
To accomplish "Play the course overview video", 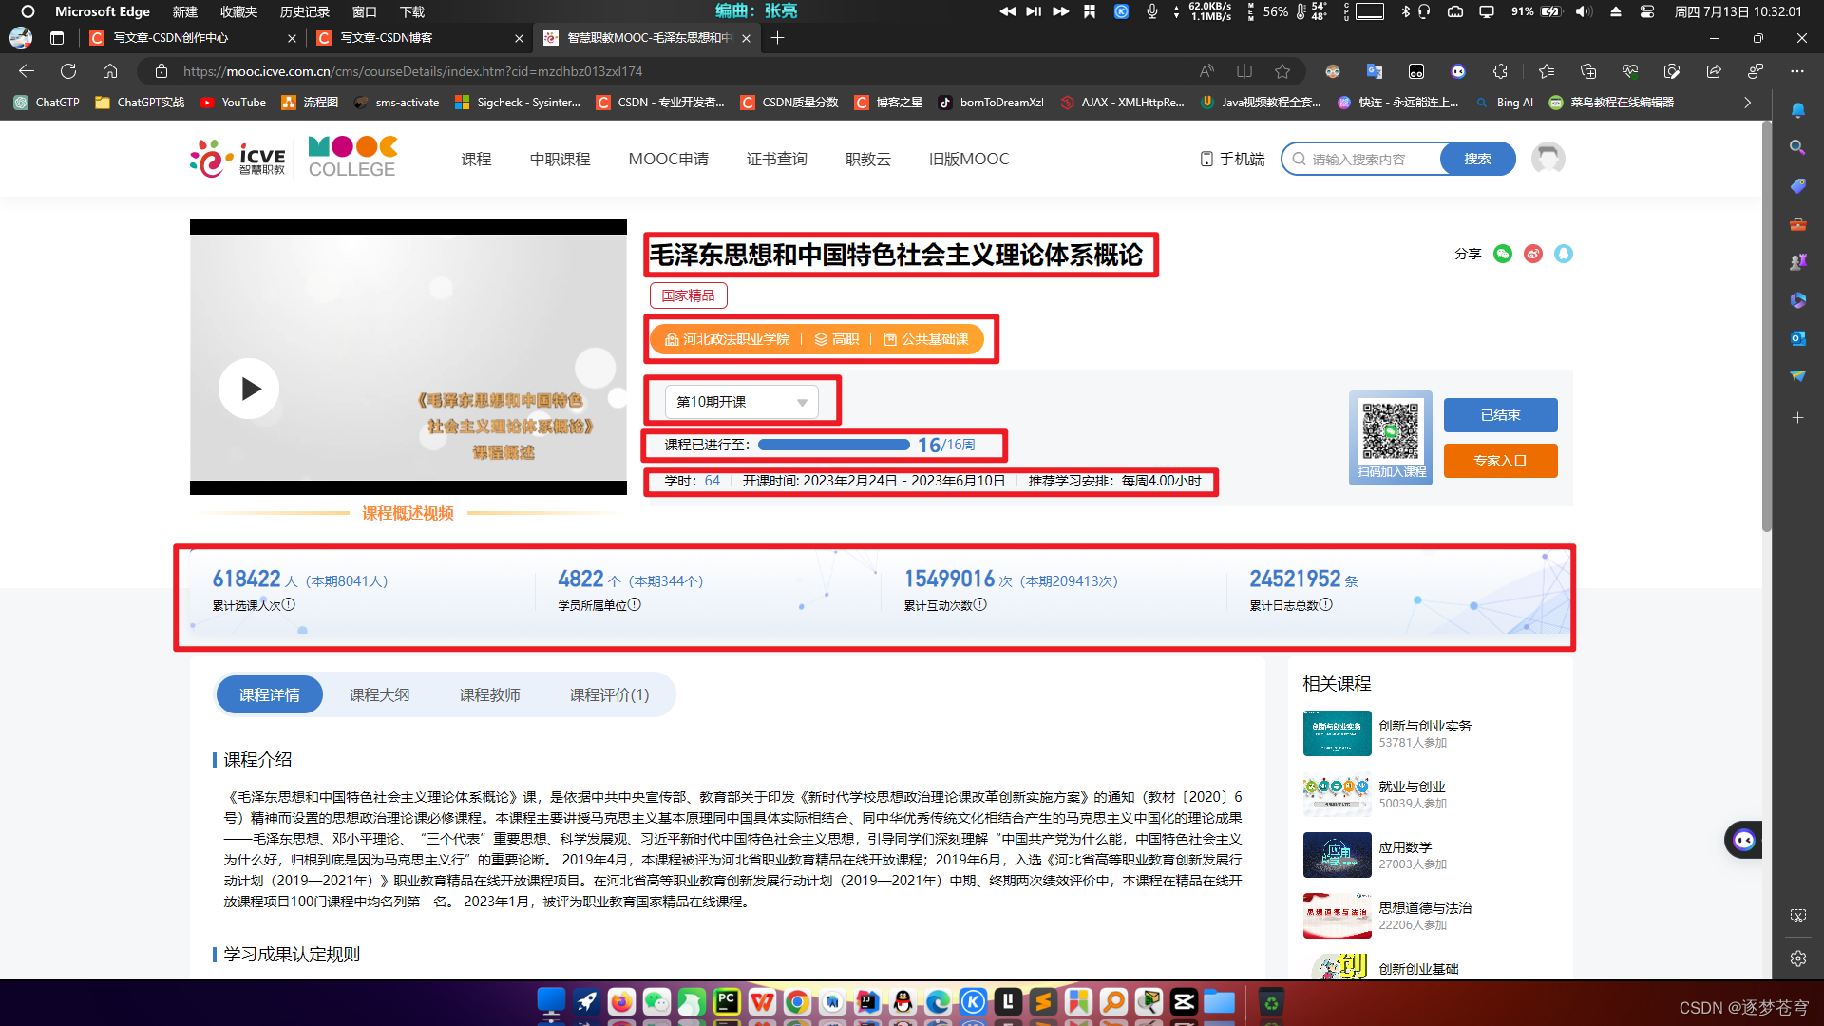I will 249,388.
